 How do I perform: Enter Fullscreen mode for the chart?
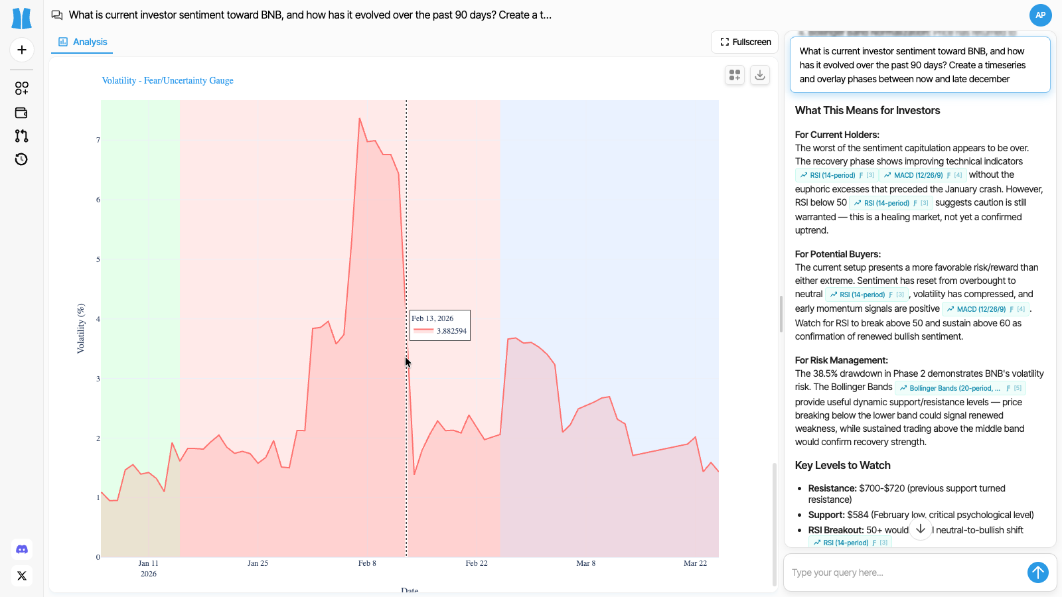[744, 42]
